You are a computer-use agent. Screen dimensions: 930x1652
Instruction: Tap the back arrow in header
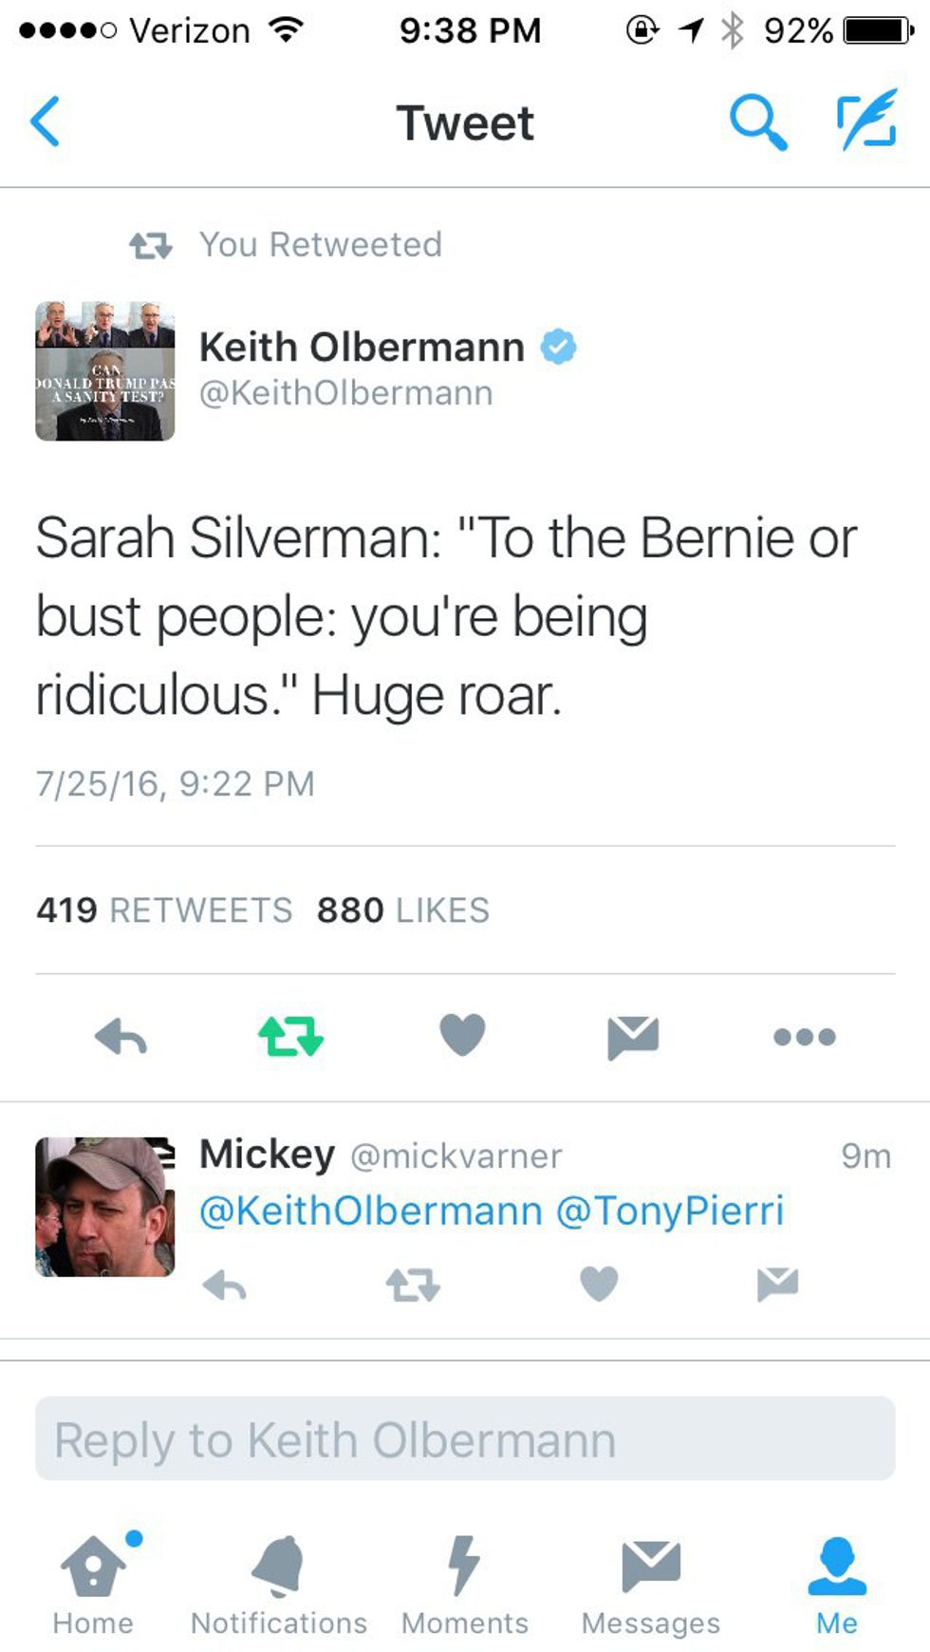point(46,122)
